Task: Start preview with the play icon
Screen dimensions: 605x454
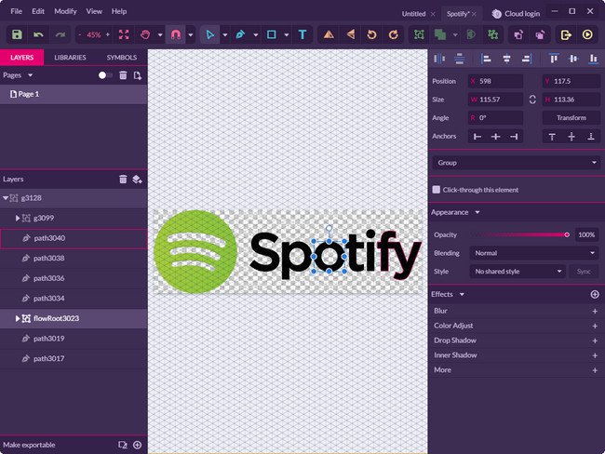Action: [587, 34]
